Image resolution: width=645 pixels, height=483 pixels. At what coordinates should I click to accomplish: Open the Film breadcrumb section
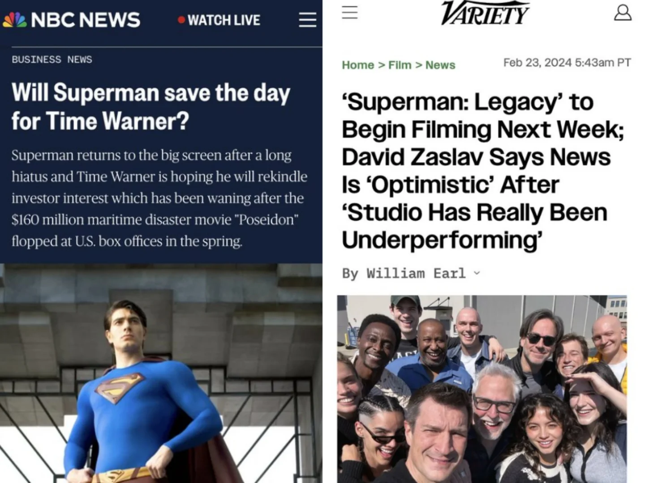[400, 65]
